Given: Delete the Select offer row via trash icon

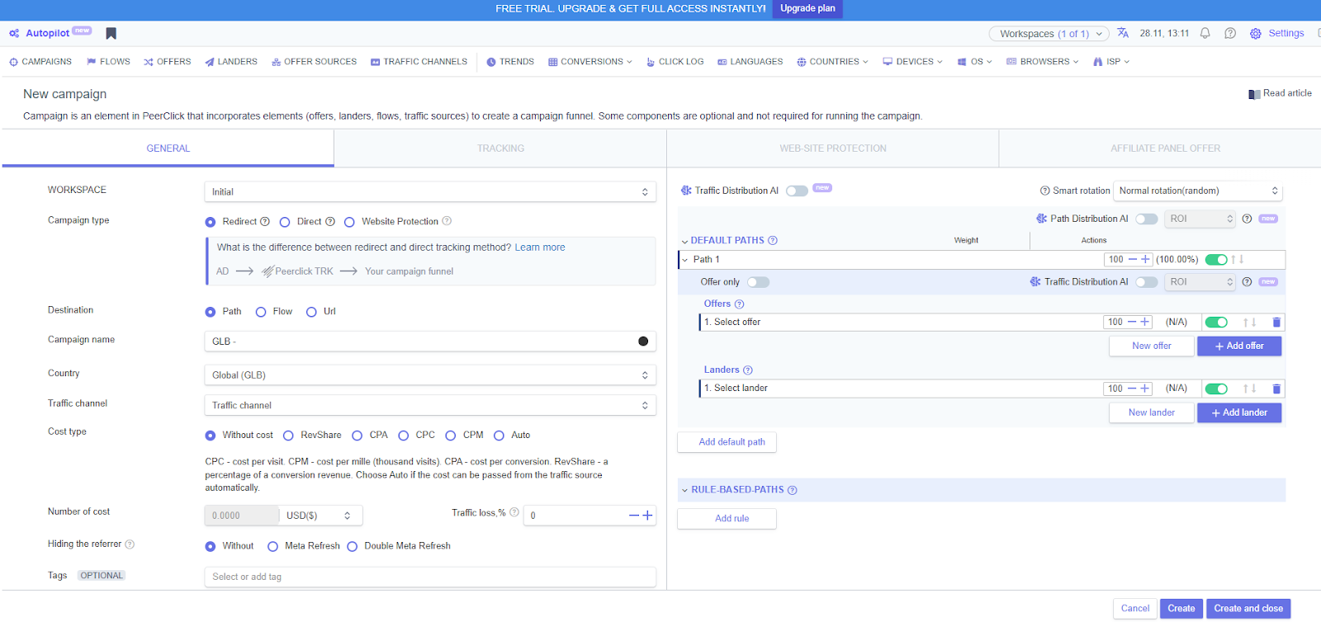Looking at the screenshot, I should pos(1276,323).
